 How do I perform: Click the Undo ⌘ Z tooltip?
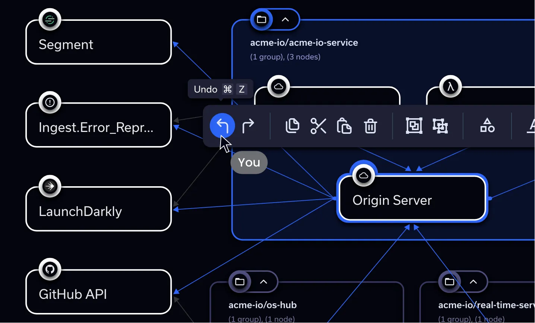pyautogui.click(x=221, y=89)
